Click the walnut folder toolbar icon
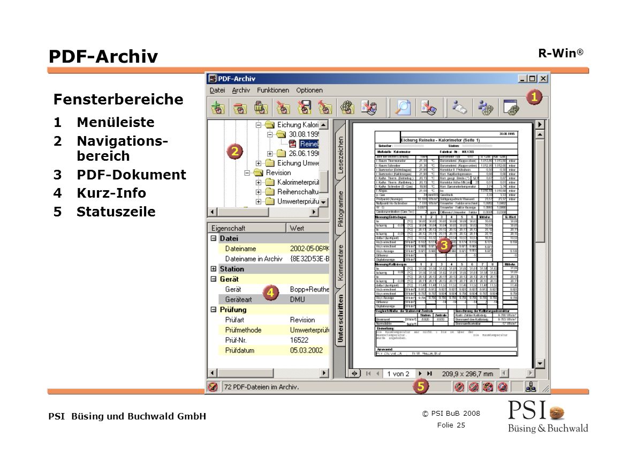This screenshot has height=450, width=636. [x=347, y=108]
